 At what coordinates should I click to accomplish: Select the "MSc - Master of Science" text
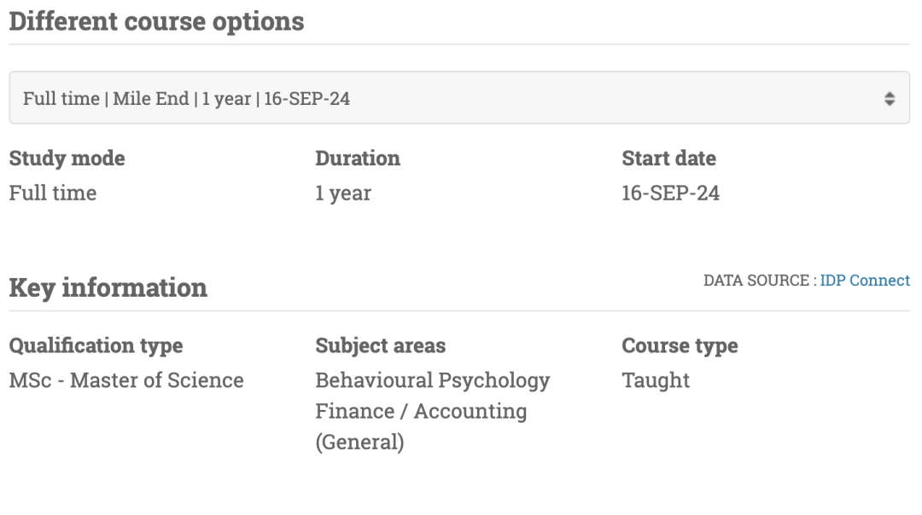click(126, 380)
